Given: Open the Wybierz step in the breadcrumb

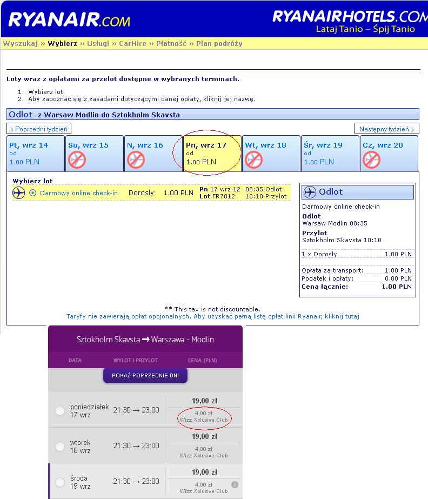Looking at the screenshot, I should pos(62,44).
